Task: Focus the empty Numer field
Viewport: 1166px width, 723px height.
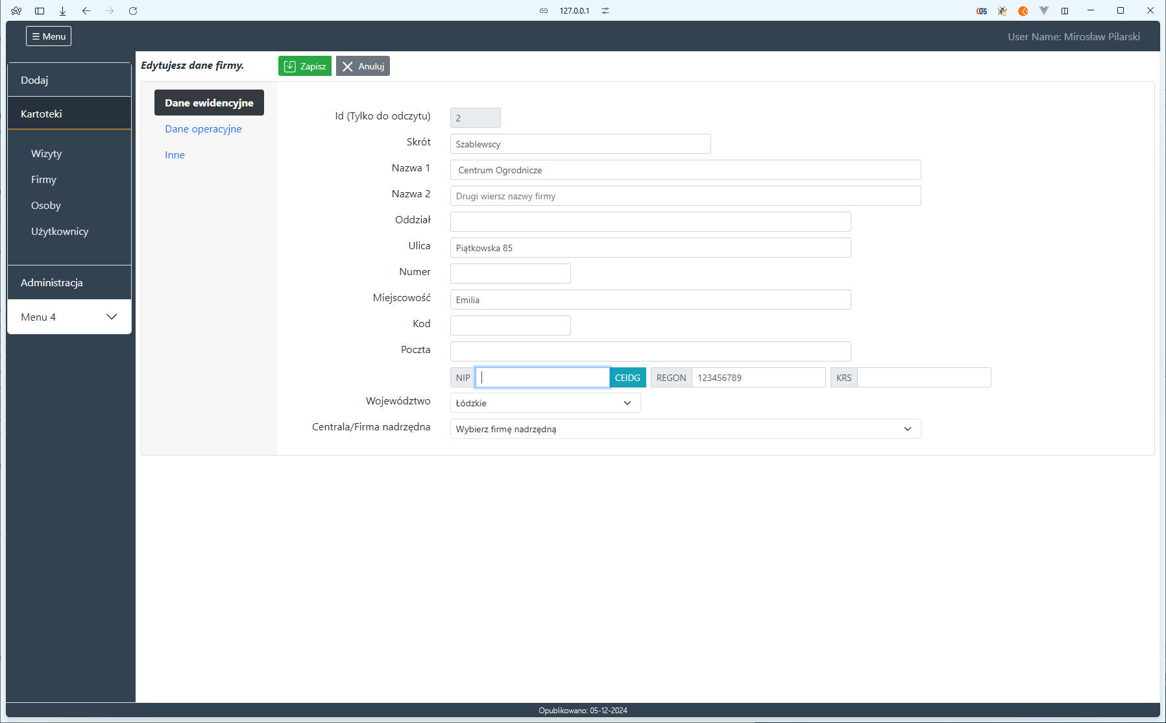Action: coord(510,274)
